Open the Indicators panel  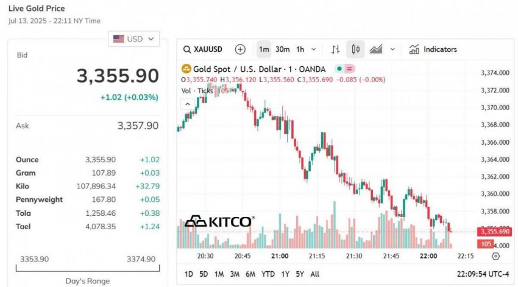point(433,49)
